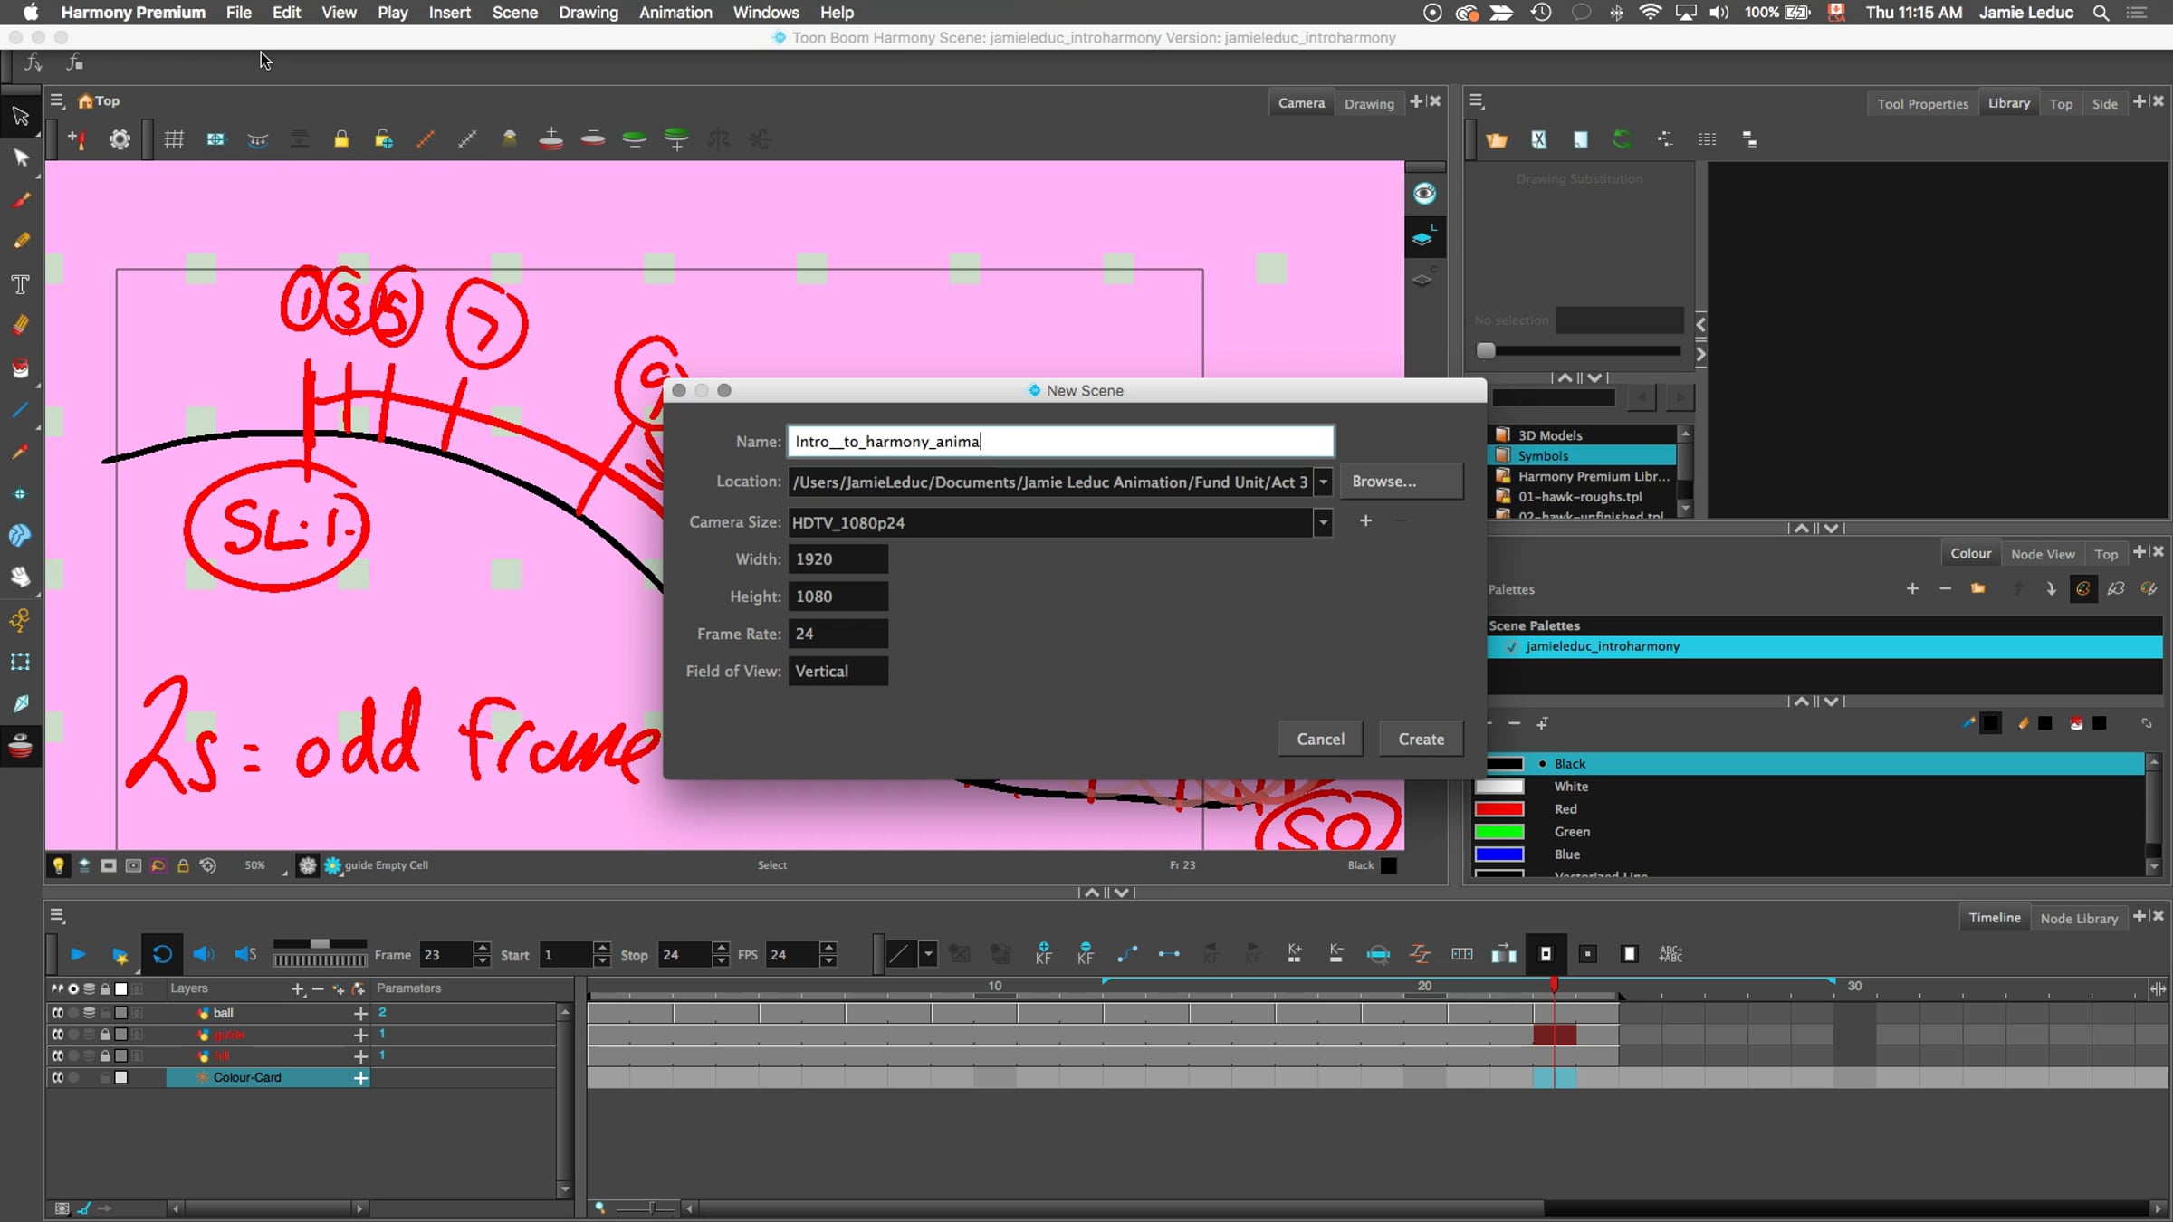
Task: Select the Text tool
Action: tap(20, 285)
